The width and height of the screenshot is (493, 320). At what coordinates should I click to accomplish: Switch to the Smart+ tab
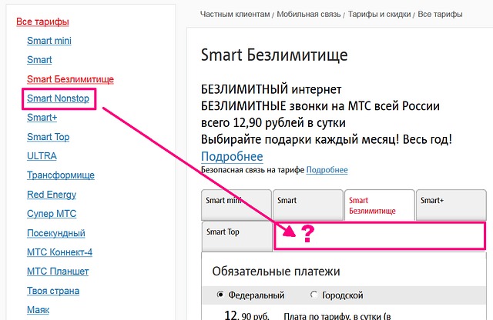tap(451, 205)
